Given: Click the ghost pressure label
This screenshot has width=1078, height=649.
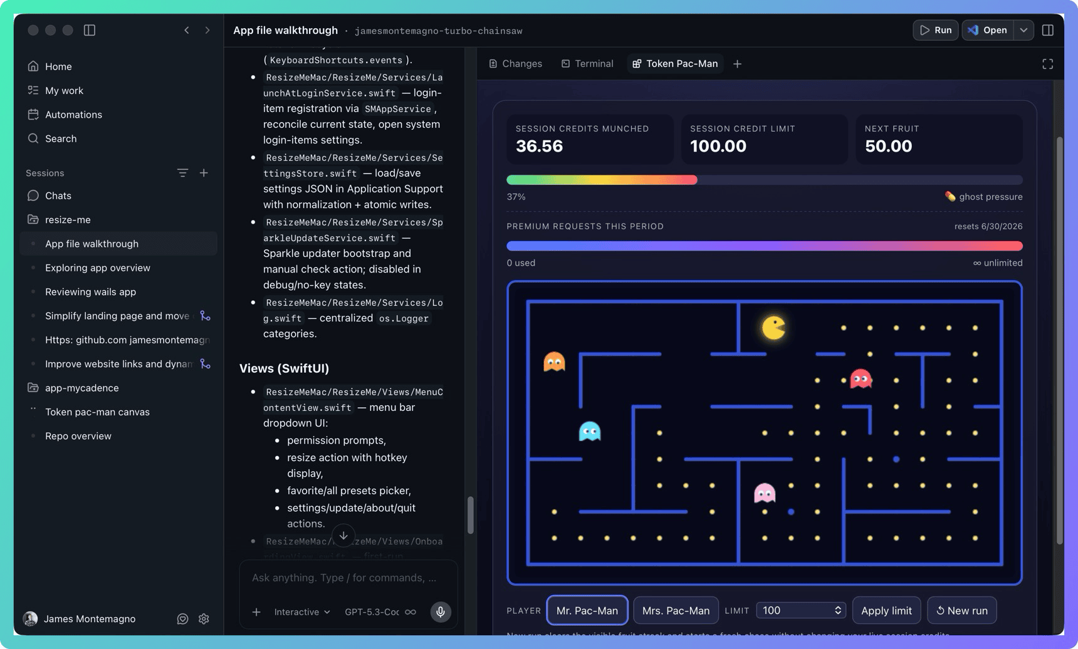Looking at the screenshot, I should tap(983, 197).
